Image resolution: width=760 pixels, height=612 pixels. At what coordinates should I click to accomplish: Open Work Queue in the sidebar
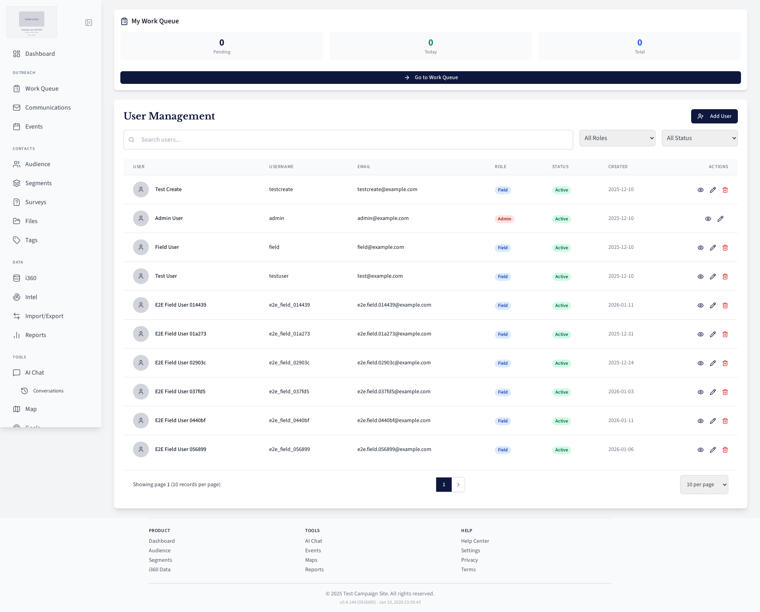(x=42, y=89)
